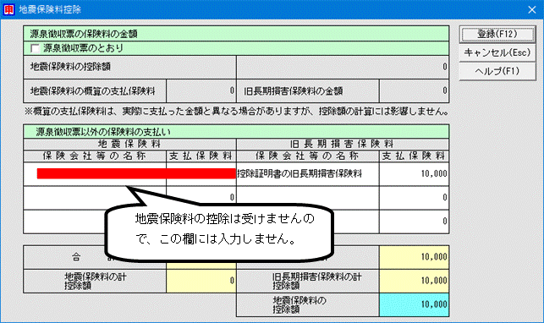Viewport: 544px width, 323px height.
Task: Click the red 申 application icon in title bar
Action: coord(8,9)
